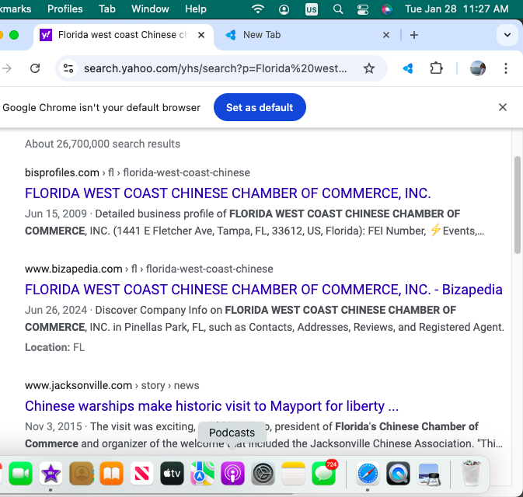523x497 pixels.
Task: Open the Extensions puzzle-piece menu
Action: [x=436, y=68]
